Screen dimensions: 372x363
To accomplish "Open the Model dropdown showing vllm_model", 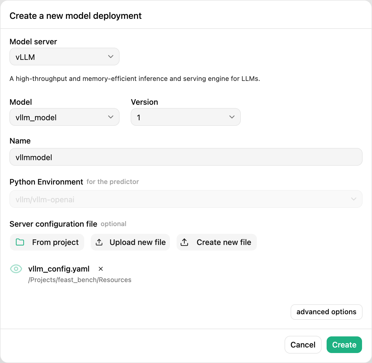I will pyautogui.click(x=64, y=117).
